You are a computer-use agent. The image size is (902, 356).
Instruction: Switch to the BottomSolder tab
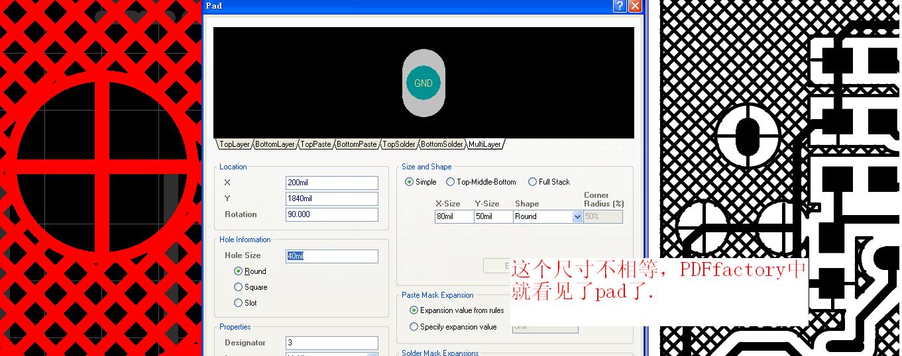pos(442,144)
